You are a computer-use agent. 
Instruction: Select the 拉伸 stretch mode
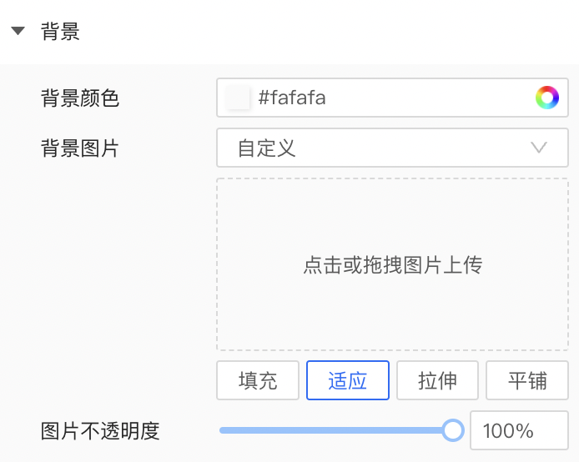pyautogui.click(x=437, y=380)
